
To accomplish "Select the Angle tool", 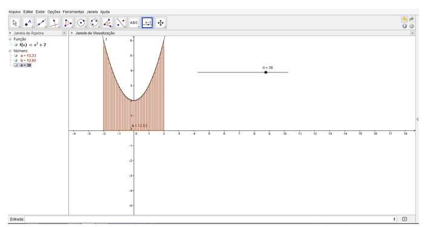I will [x=108, y=23].
